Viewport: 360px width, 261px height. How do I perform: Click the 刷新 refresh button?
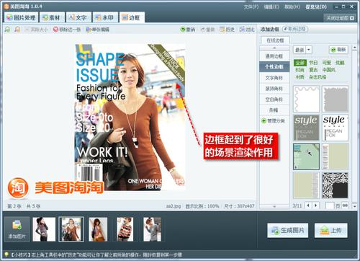(x=338, y=50)
